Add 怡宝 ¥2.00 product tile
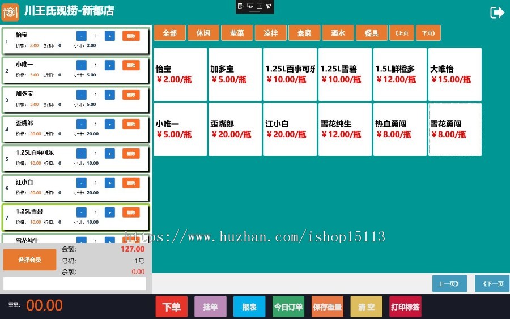The image size is (510, 319). click(180, 74)
